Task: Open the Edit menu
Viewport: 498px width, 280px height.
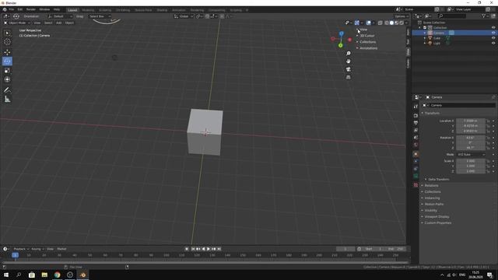Action: (20, 9)
